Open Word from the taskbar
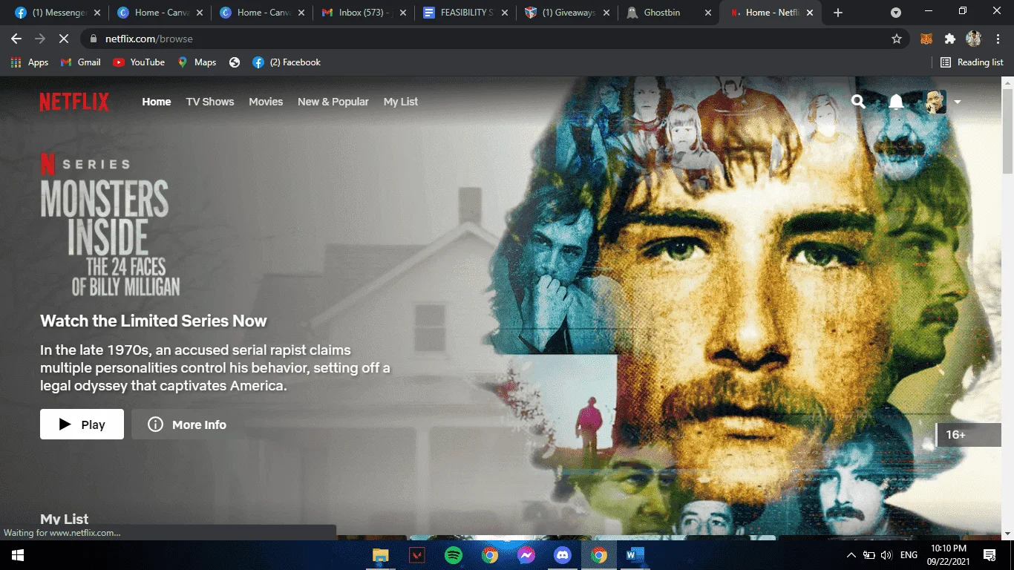The image size is (1014, 570). [635, 555]
